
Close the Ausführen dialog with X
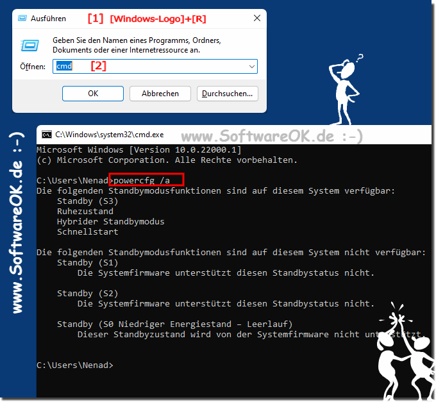point(257,18)
